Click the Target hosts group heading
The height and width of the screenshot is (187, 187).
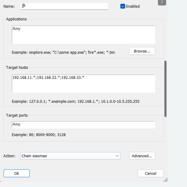pyautogui.click(x=17, y=68)
